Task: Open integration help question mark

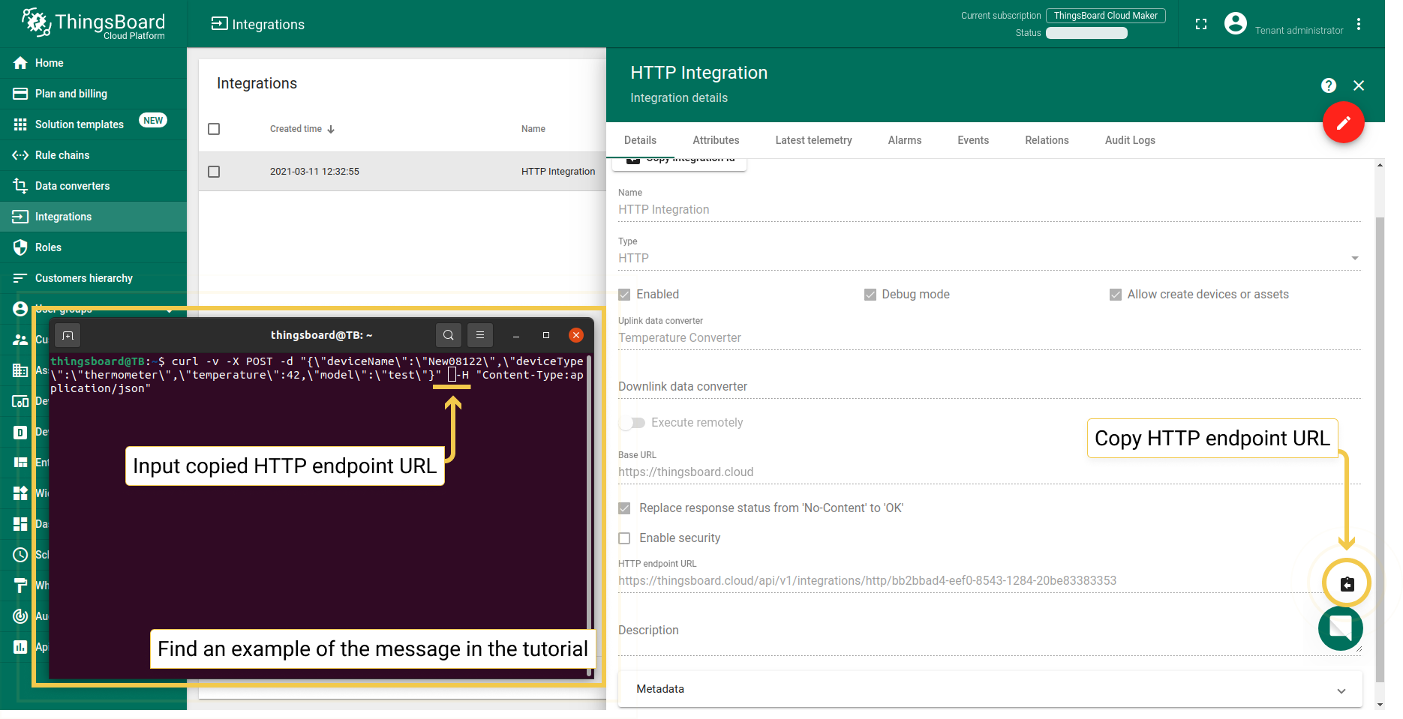Action: point(1329,85)
